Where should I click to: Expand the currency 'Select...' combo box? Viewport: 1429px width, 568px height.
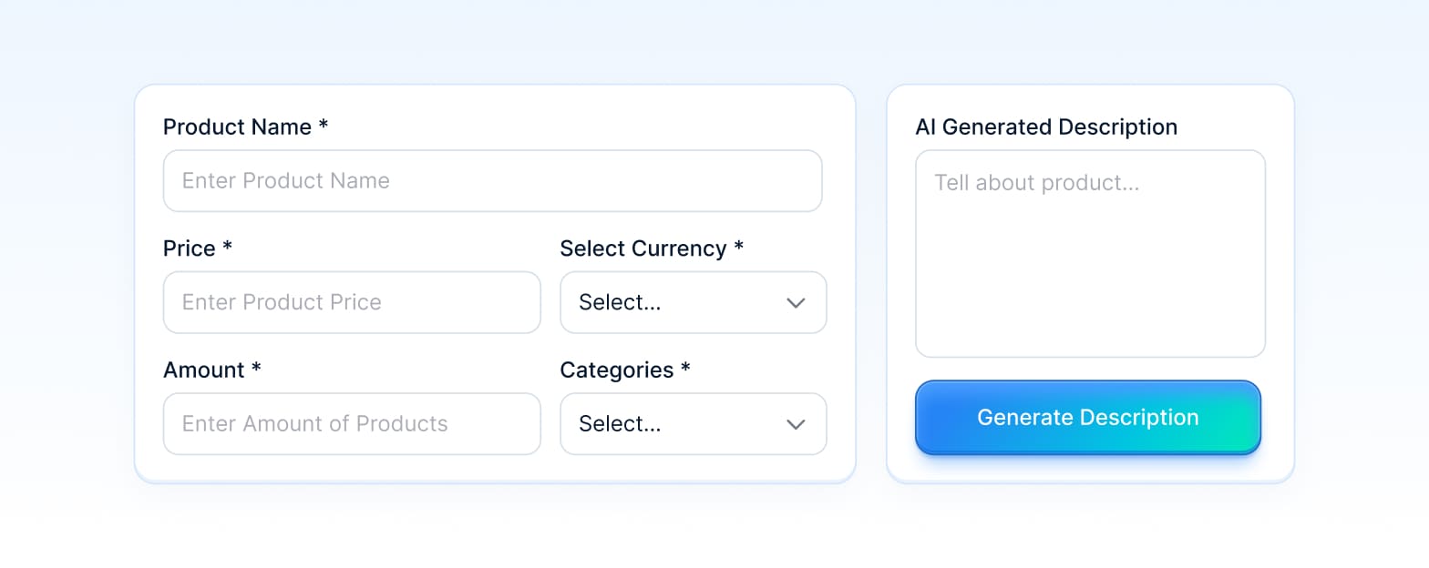pyautogui.click(x=693, y=302)
